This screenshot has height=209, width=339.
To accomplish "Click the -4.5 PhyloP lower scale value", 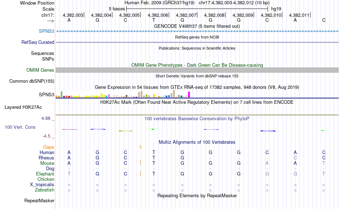I will click(46, 136).
